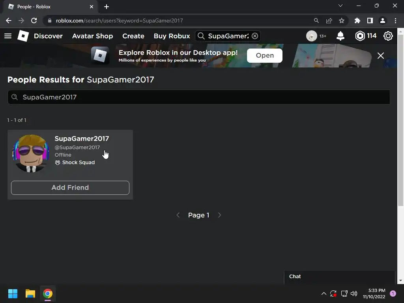404x303 pixels.
Task: Select the People - Roblox tab
Action: [x=50, y=7]
